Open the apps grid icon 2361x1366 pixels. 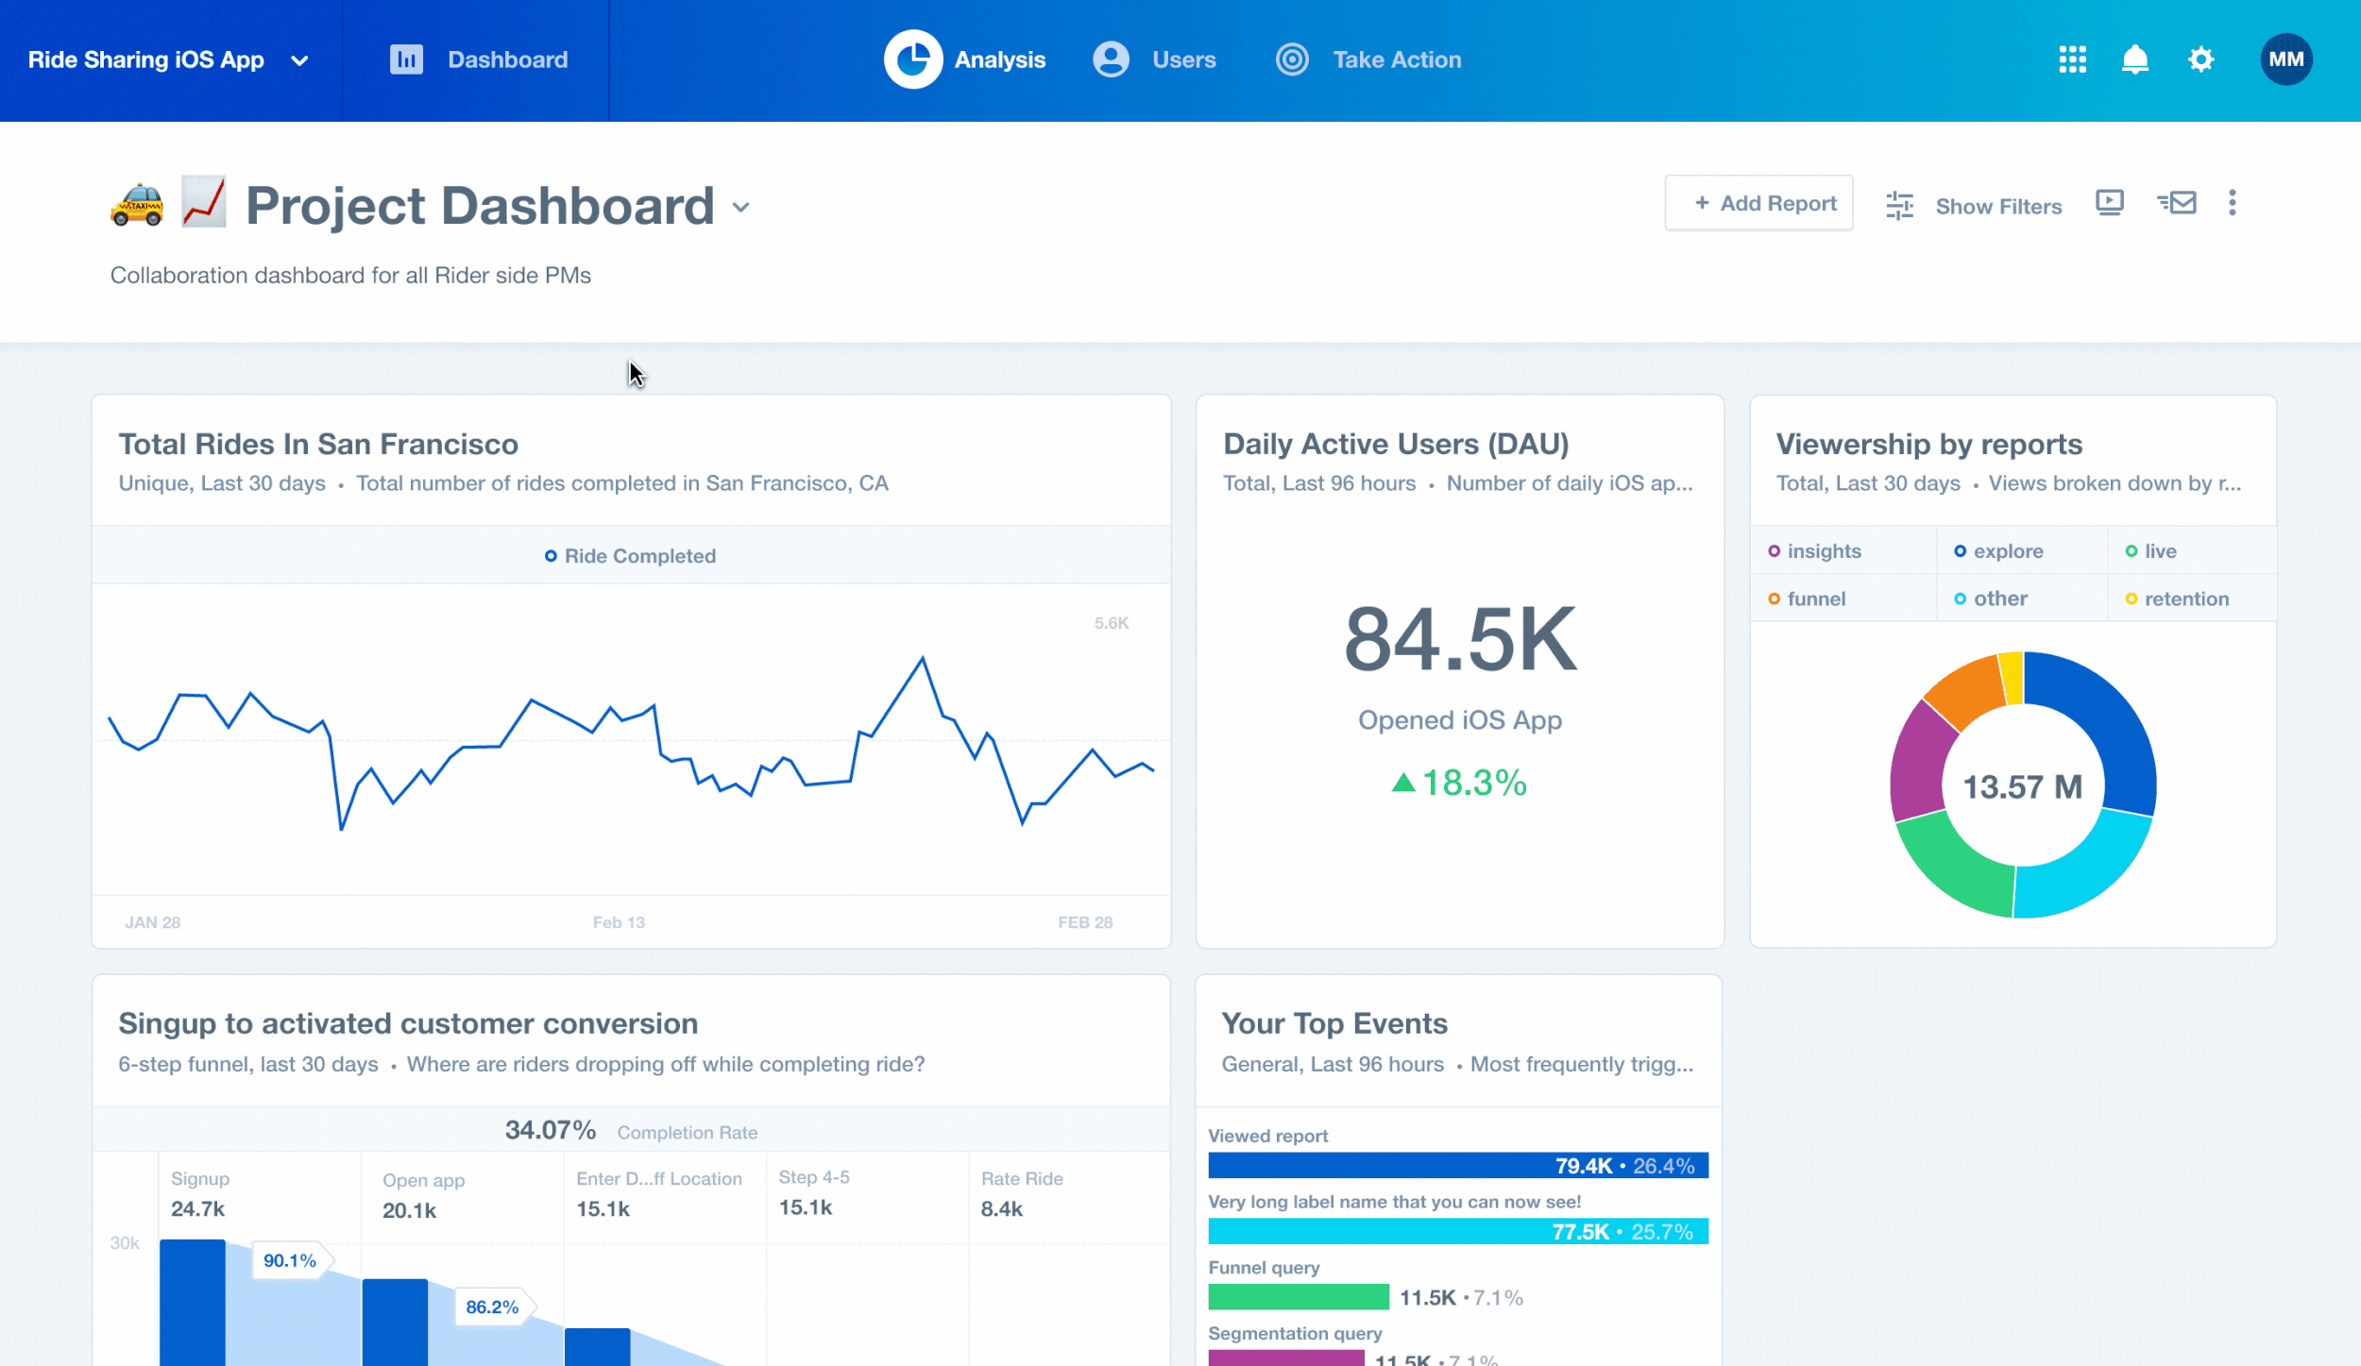[x=2072, y=59]
